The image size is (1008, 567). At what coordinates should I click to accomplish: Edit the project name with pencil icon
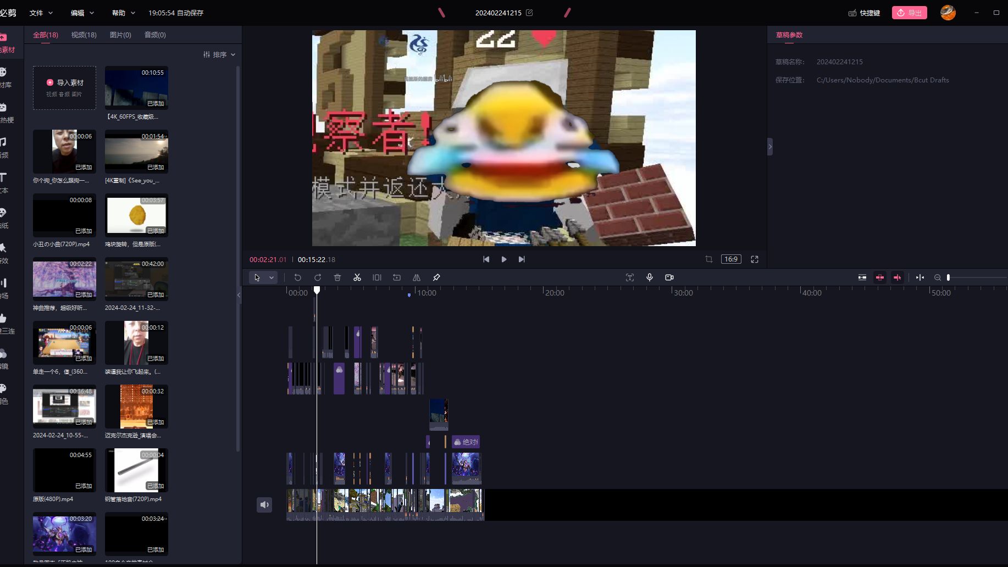(529, 13)
